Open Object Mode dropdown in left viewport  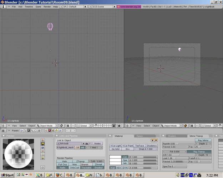pyautogui.click(x=47, y=126)
